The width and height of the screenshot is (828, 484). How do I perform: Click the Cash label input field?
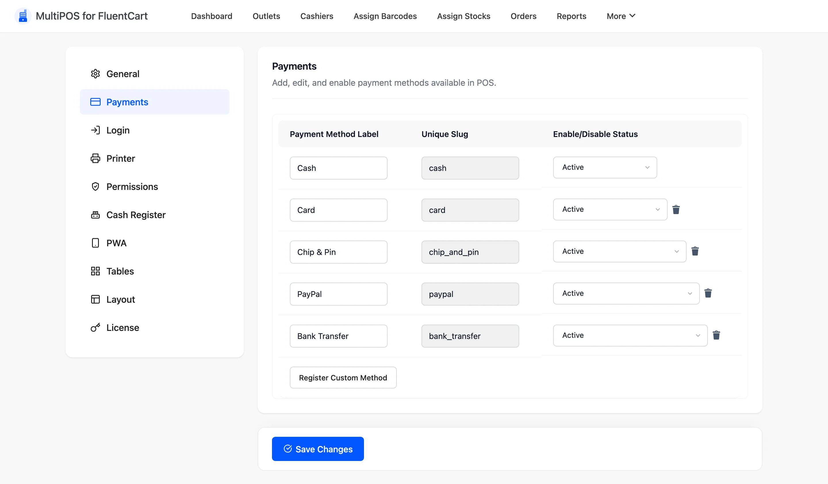click(338, 168)
